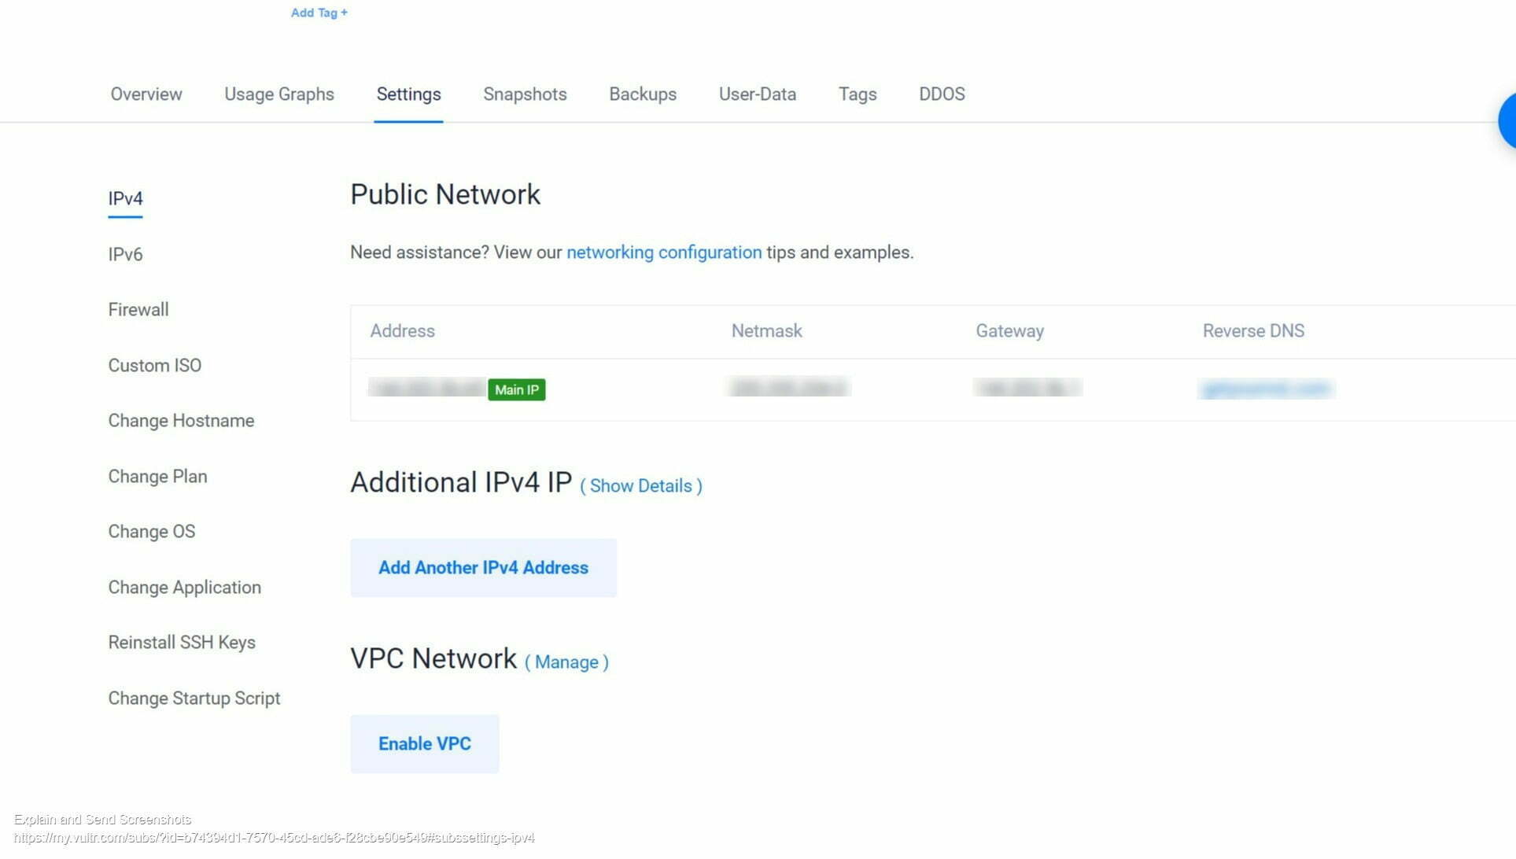Open VPC Network Manage link
1516x859 pixels.
click(567, 662)
